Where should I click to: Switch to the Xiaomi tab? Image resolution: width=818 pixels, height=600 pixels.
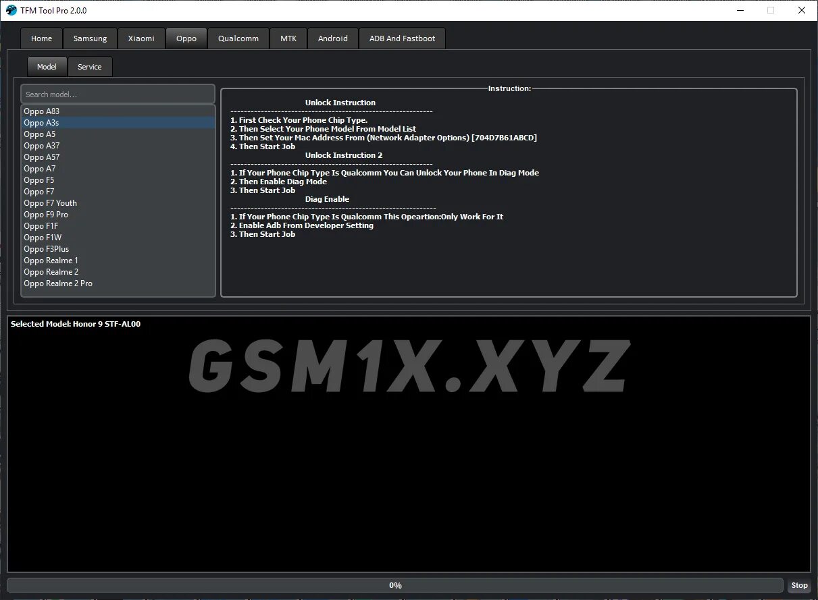click(141, 38)
